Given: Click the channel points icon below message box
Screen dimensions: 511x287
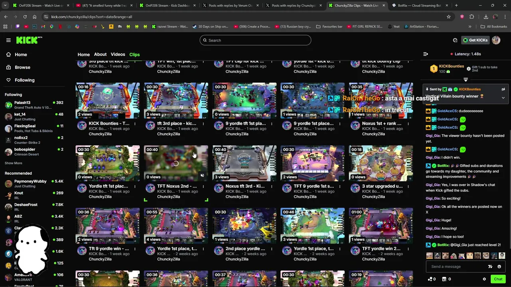Looking at the screenshot, I should pyautogui.click(x=432, y=279).
